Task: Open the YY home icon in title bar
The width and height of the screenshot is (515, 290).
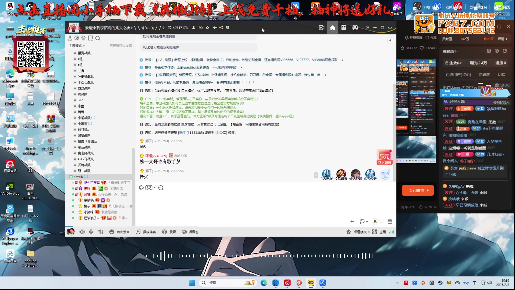Action: click(x=333, y=28)
